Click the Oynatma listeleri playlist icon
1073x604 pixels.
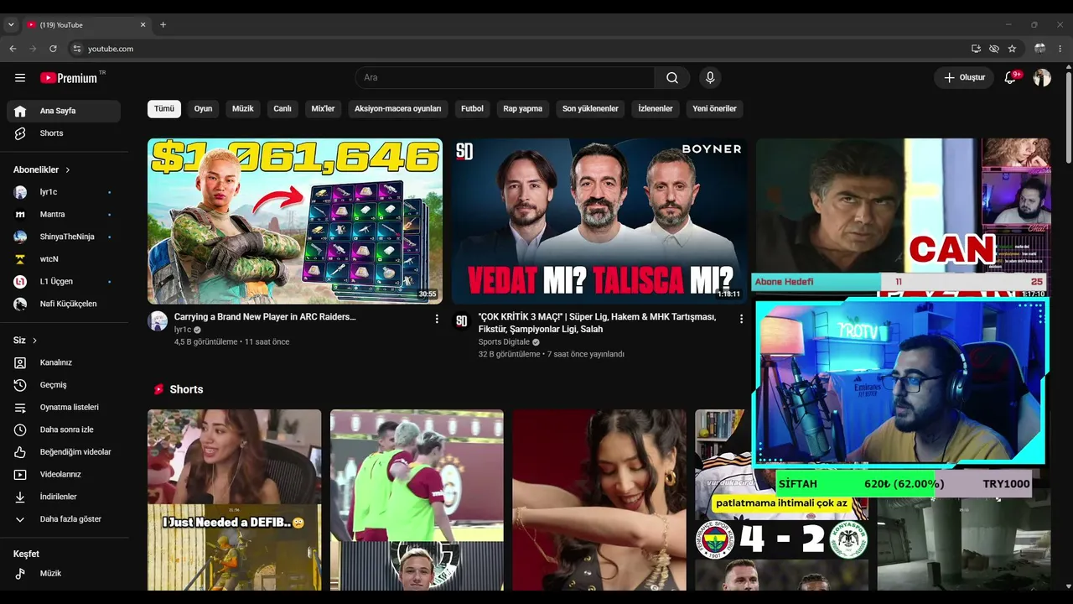click(20, 408)
